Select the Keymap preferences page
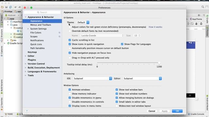The image size is (209, 117). [32, 52]
